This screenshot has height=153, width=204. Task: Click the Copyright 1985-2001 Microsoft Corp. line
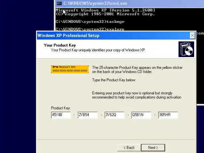click(106, 14)
